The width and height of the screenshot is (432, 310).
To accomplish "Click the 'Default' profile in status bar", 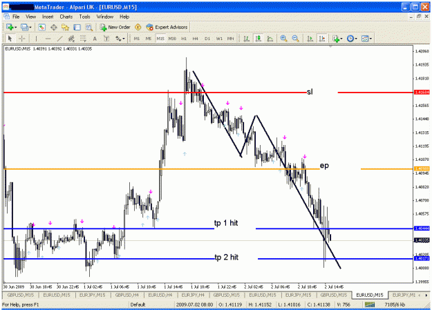I will [138, 304].
